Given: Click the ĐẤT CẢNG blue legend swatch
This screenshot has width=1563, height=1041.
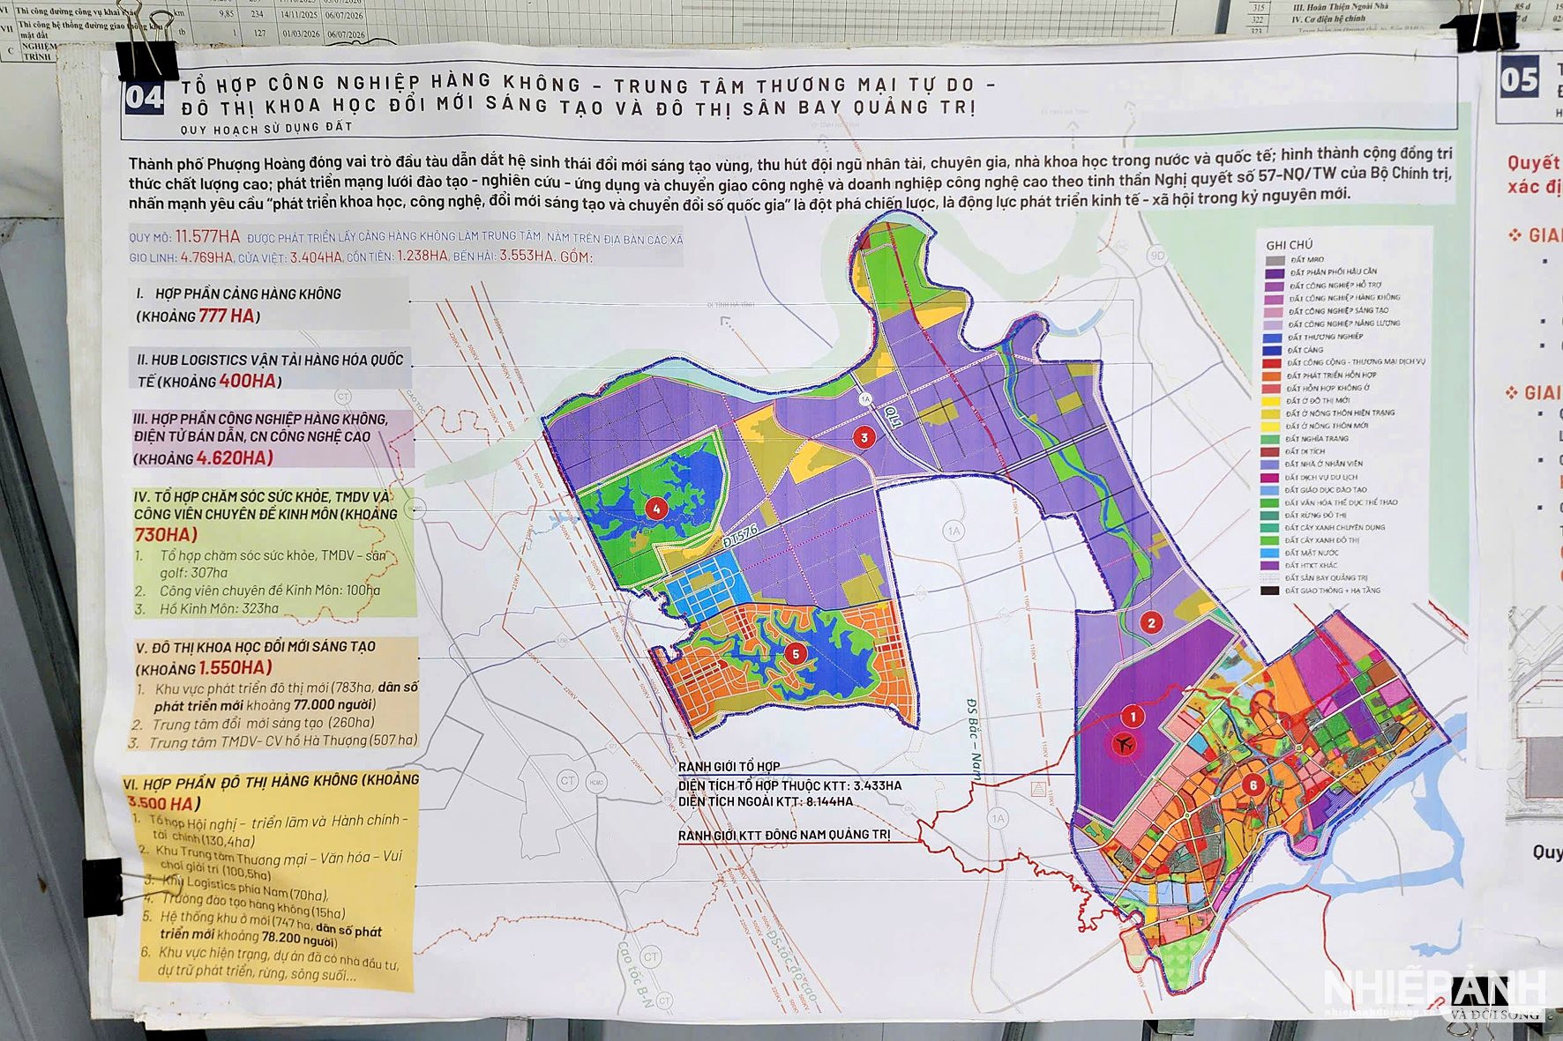Looking at the screenshot, I should (1273, 350).
